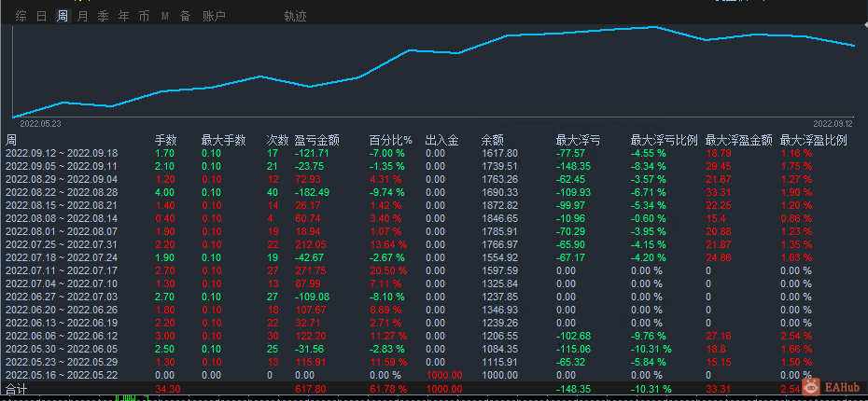The image size is (868, 401).
Task: Sort by the 百分比% column header
Action: point(391,141)
